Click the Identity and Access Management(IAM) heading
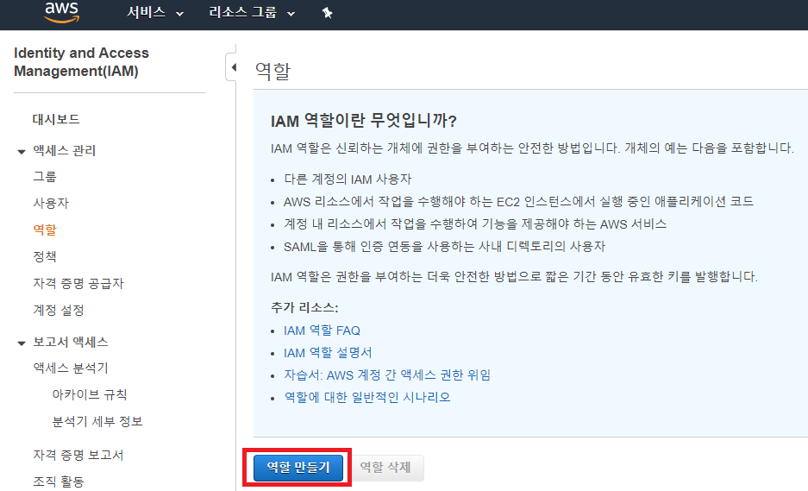 pos(81,62)
